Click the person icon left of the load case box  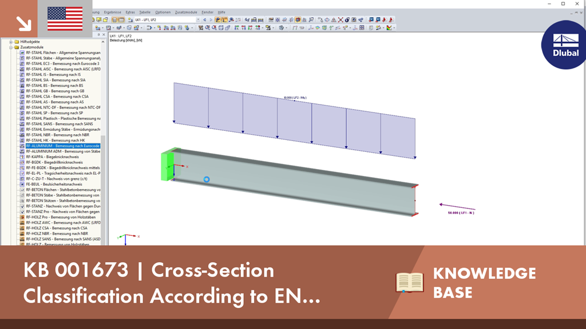[x=130, y=20]
